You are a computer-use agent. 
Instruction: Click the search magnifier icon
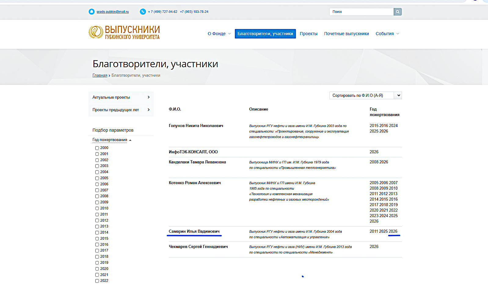tap(397, 12)
